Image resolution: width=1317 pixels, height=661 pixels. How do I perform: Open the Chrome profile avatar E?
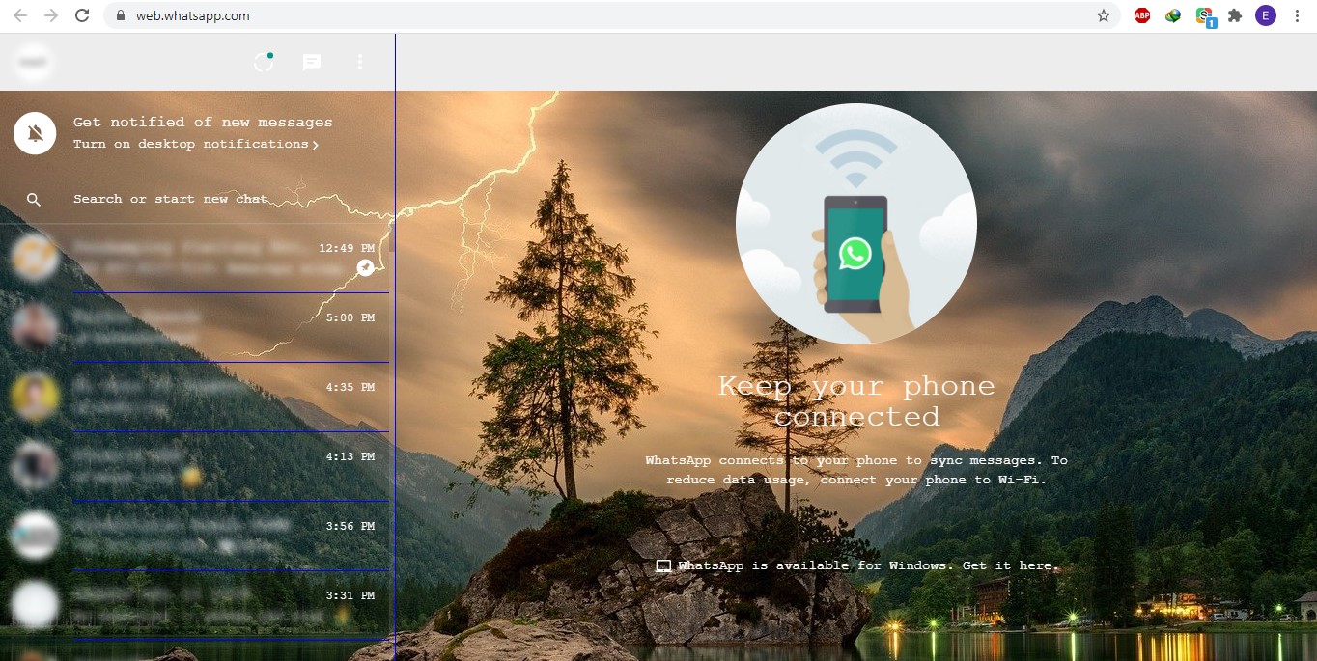click(1265, 15)
